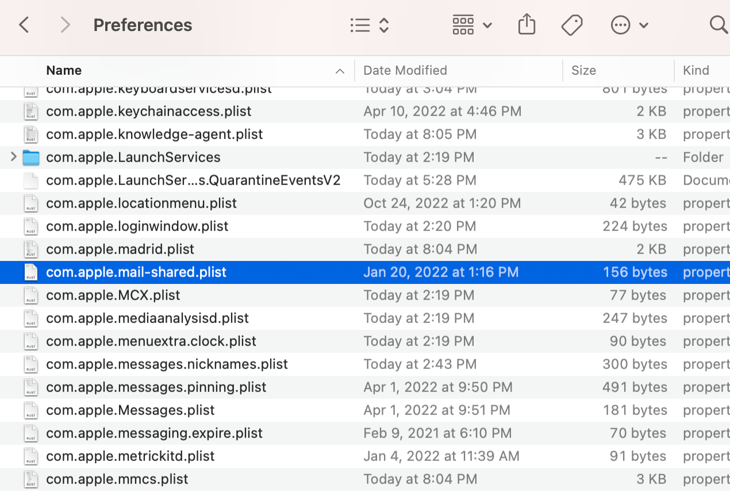The height and width of the screenshot is (492, 730).
Task: Click the com.apple.mmcs.plist file name
Action: coord(117,479)
